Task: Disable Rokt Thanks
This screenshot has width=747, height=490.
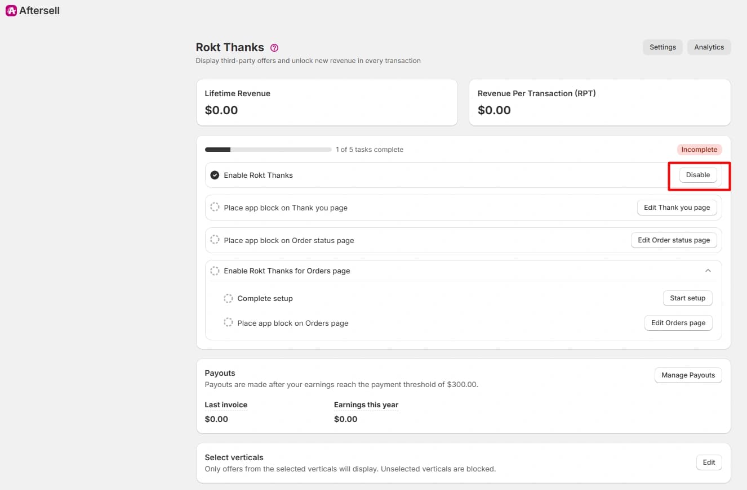Action: click(698, 175)
